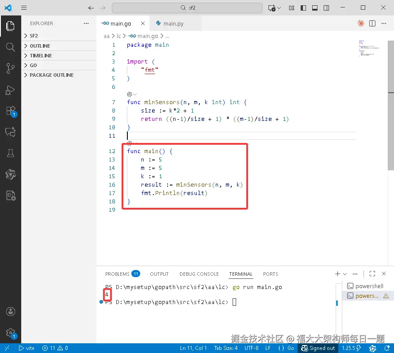Open the Accounts menu
394x353 pixels.
pos(10,312)
